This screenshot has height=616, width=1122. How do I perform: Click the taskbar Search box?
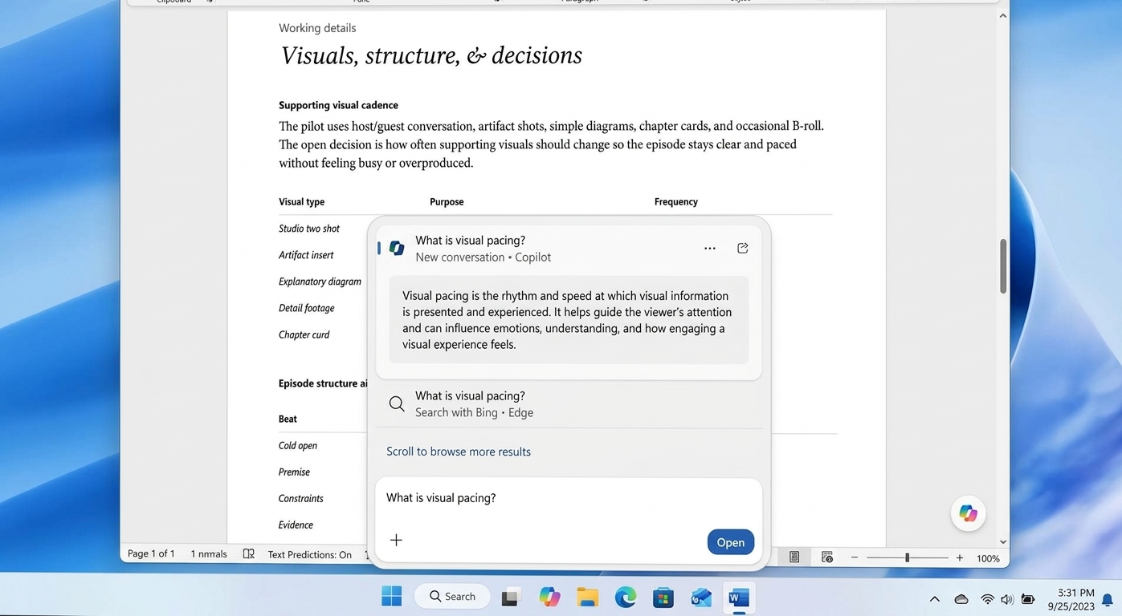(452, 597)
